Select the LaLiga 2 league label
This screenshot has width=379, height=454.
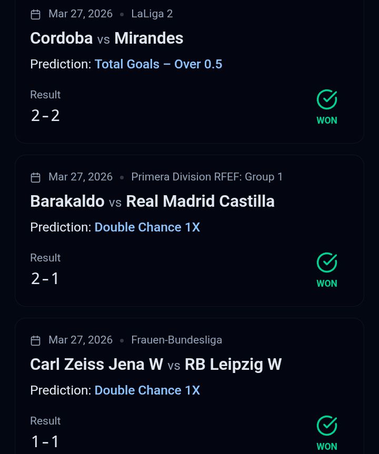pos(152,14)
